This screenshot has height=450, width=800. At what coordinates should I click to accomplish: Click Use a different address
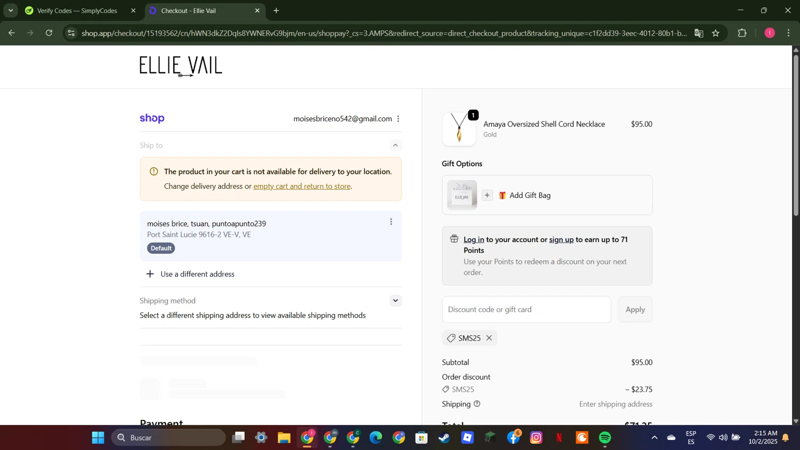[190, 274]
